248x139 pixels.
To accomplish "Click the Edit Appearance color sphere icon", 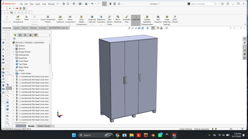I will coord(158,28).
